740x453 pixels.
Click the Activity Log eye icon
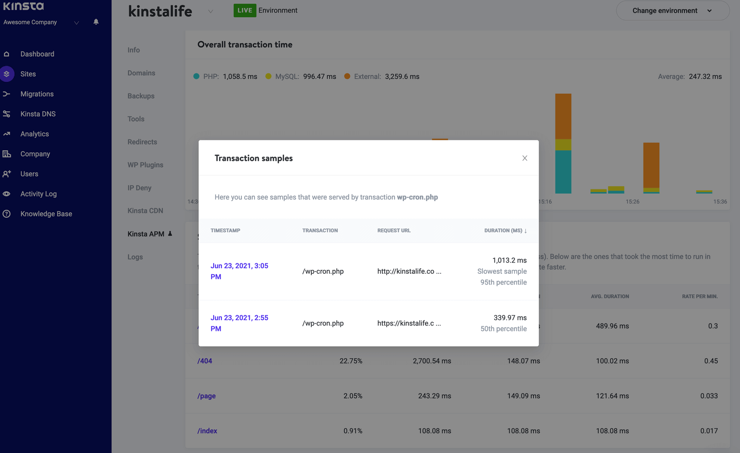[x=6, y=194]
